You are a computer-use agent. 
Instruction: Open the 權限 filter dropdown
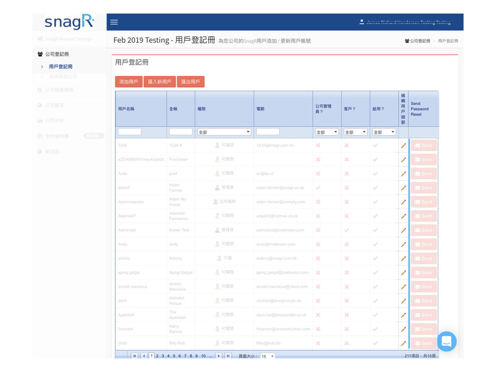click(x=224, y=132)
